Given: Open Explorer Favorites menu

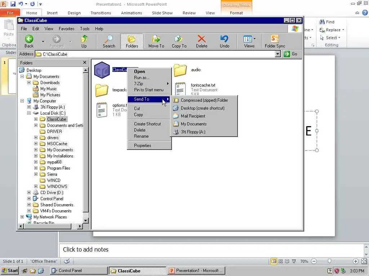Looking at the screenshot, I should (x=67, y=29).
